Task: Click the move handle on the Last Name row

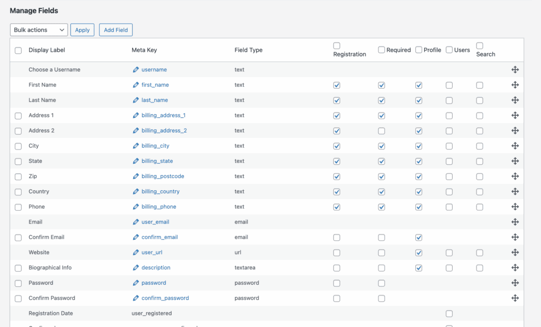Action: coord(515,100)
